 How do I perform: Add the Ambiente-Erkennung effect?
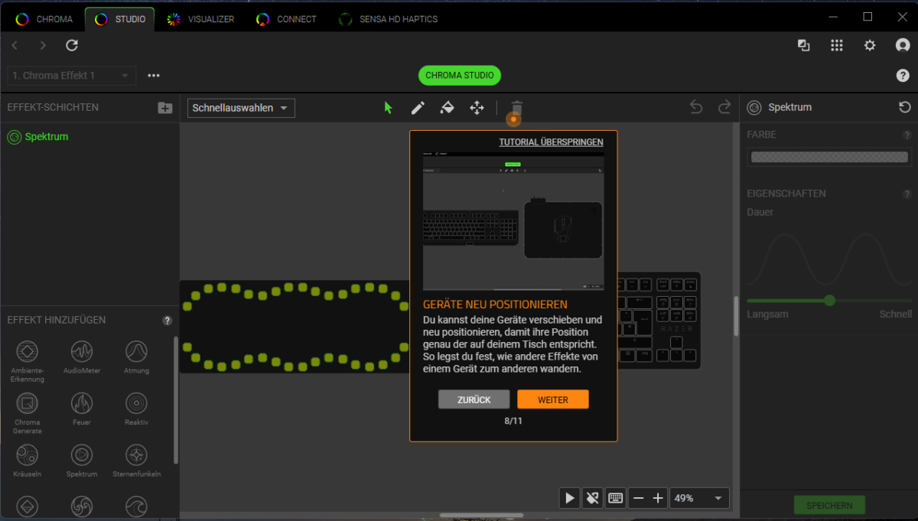tap(28, 362)
